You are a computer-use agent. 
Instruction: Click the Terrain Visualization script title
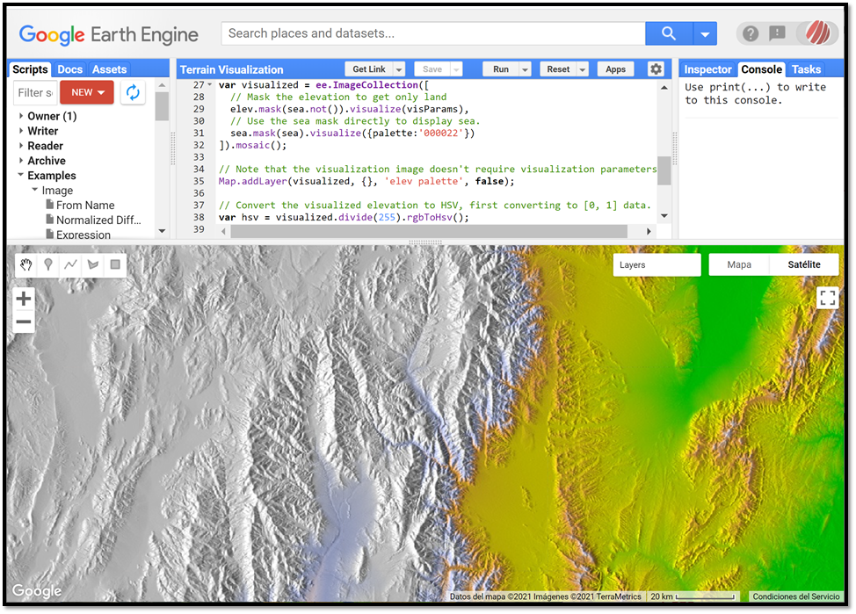click(231, 70)
